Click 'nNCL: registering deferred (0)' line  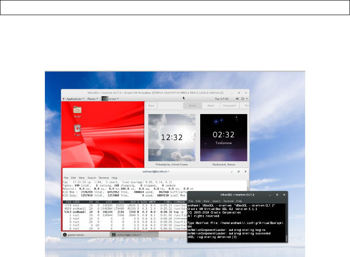tap(212, 237)
